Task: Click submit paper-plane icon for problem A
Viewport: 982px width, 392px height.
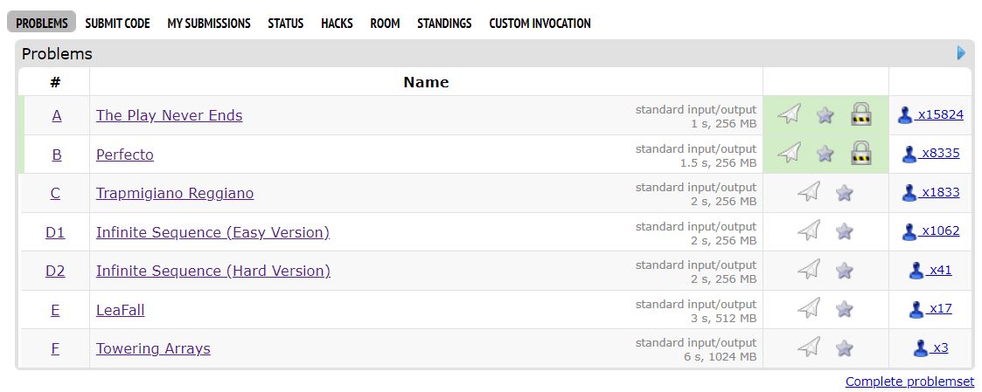Action: [x=789, y=114]
